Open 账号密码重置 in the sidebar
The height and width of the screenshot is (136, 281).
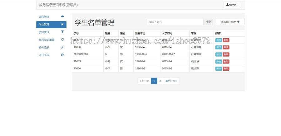tap(51, 40)
